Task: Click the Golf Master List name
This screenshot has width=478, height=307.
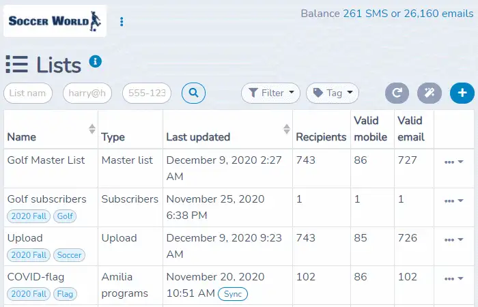Action: (46, 160)
